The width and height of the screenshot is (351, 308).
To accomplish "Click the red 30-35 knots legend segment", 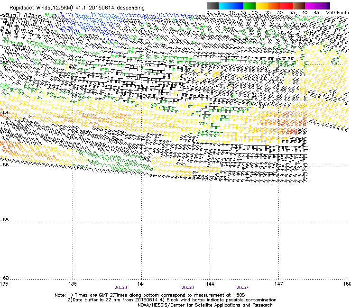I will coord(286,6).
